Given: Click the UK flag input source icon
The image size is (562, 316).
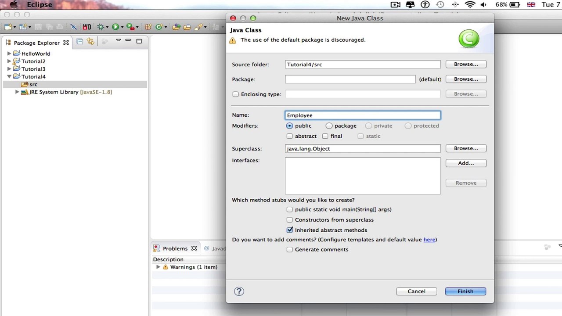Looking at the screenshot, I should 531,5.
